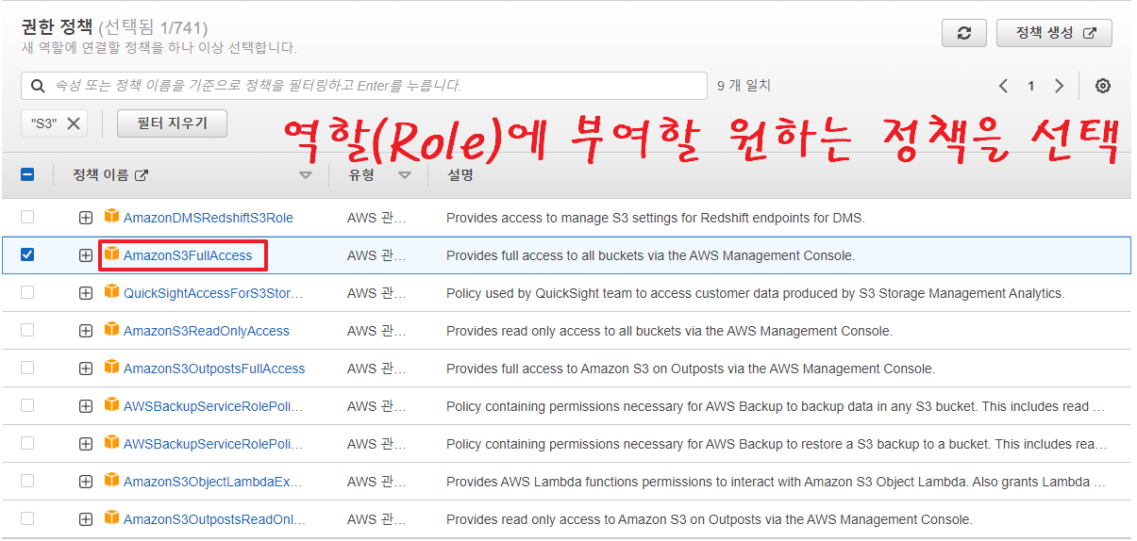Open the table settings gear
1137x541 pixels.
coord(1102,86)
